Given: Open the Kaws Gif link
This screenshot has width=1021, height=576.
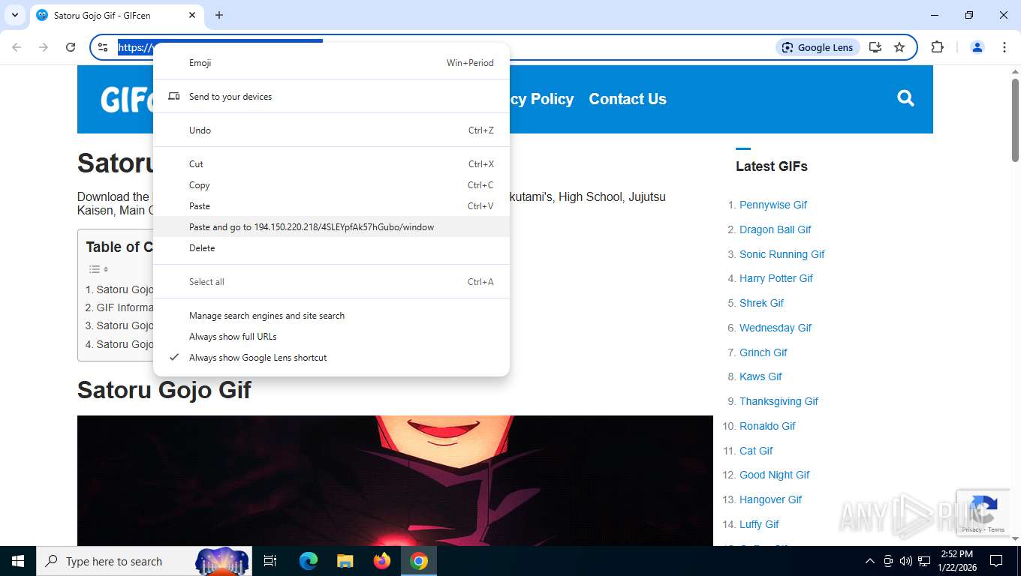Looking at the screenshot, I should (760, 376).
